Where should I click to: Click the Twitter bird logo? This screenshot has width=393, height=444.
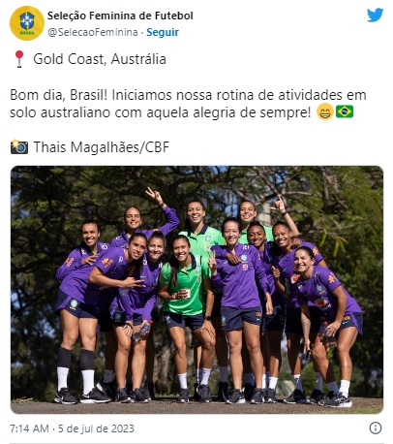(375, 15)
